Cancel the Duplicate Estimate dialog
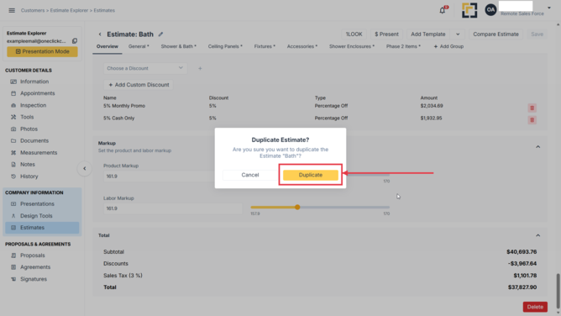 pyautogui.click(x=250, y=175)
